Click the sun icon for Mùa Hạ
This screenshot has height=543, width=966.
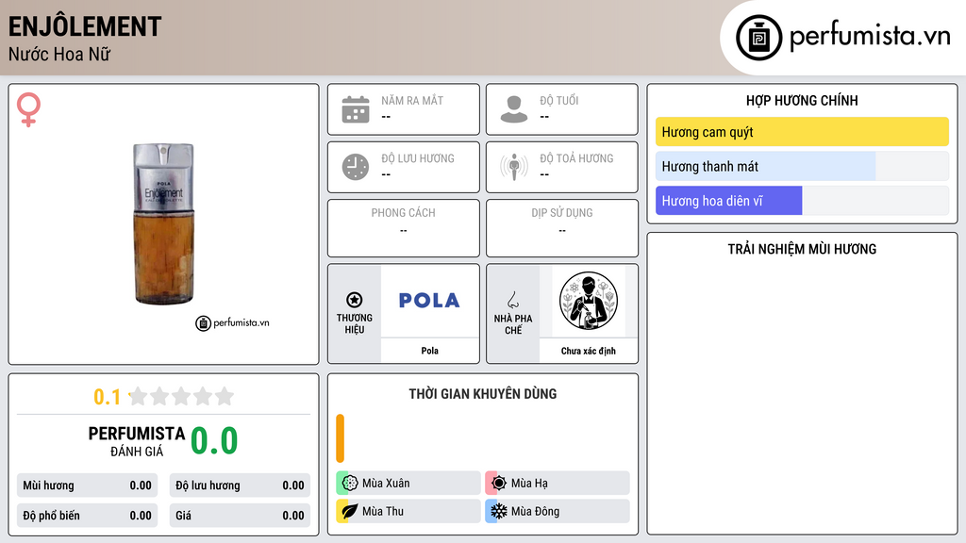498,484
